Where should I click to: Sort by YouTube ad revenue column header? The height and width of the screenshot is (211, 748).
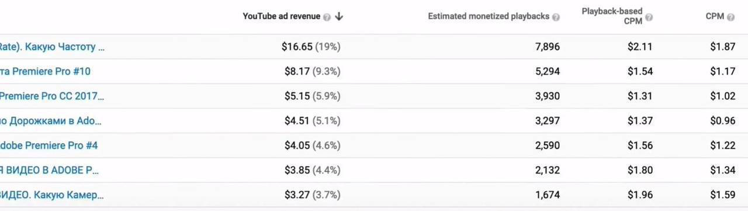coord(281,16)
